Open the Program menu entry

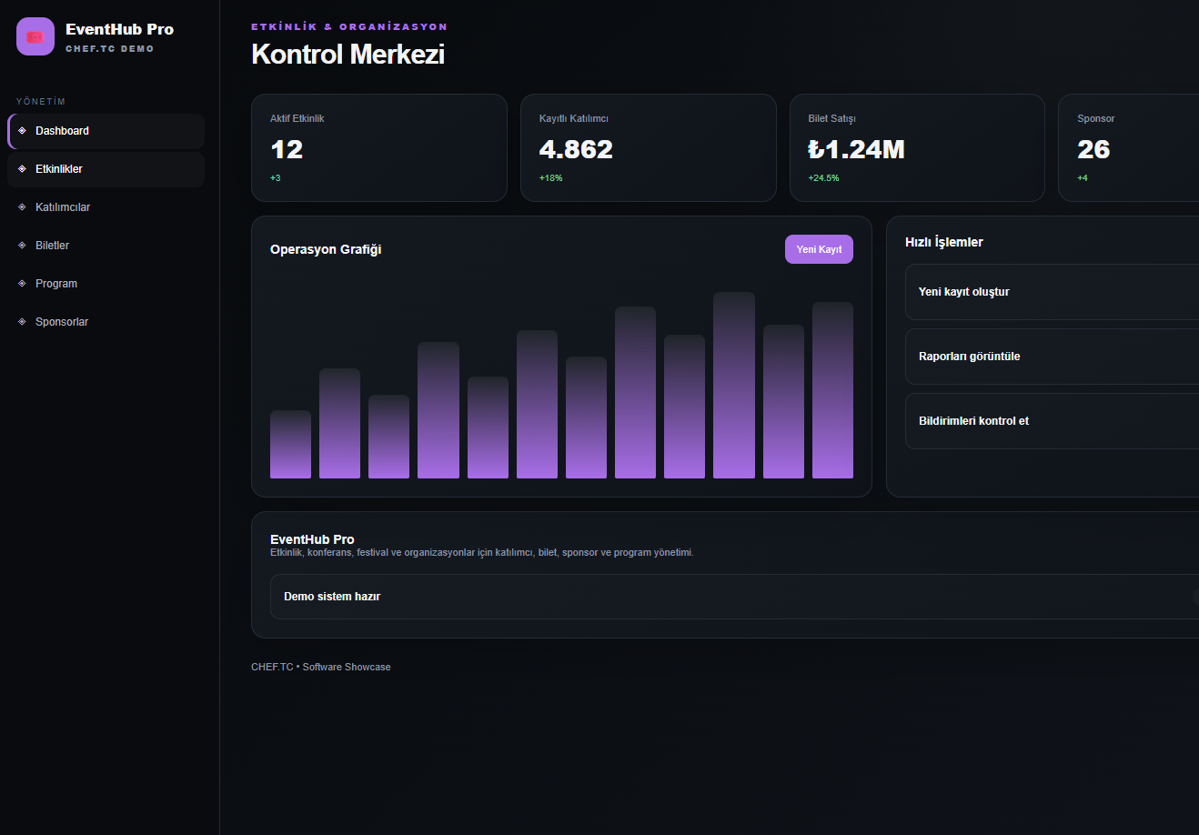point(106,284)
